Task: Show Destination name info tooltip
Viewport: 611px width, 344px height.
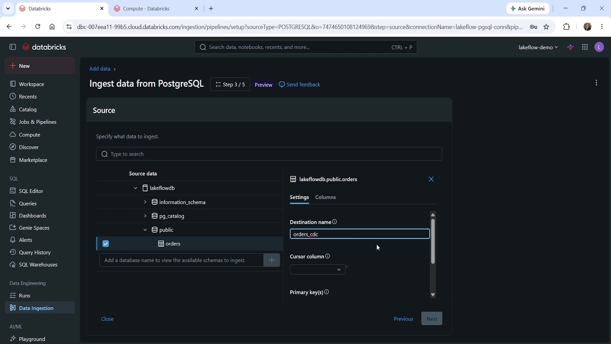Action: pyautogui.click(x=334, y=222)
